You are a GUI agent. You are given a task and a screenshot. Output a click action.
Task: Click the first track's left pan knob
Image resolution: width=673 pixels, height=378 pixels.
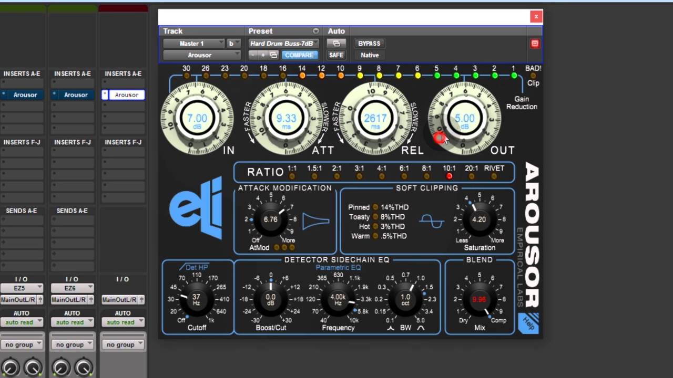pos(10,369)
